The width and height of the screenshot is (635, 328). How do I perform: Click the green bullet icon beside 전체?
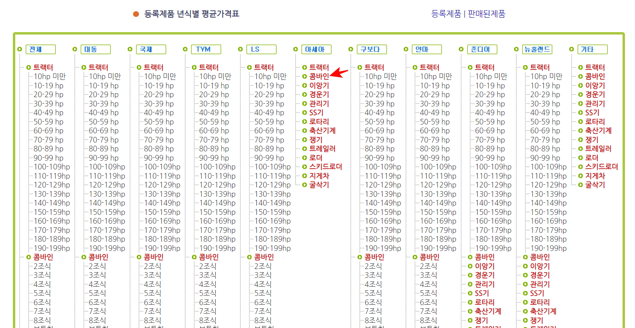[x=19, y=49]
